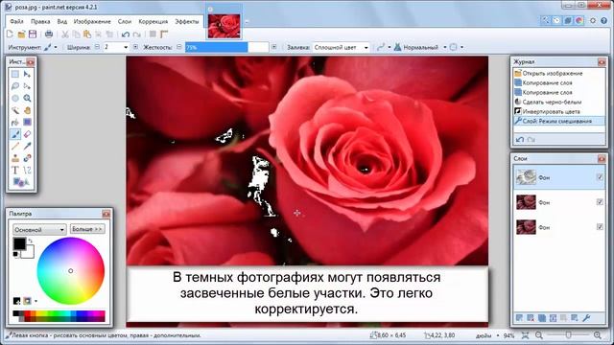Viewport: 614px width, 345px height.
Task: Select the rose image thumbnail tab
Action: click(x=224, y=26)
